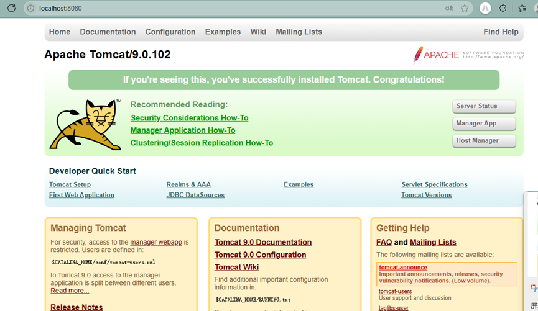Image resolution: width=538 pixels, height=311 pixels.
Task: Launch the Host Manager button
Action: tap(484, 140)
